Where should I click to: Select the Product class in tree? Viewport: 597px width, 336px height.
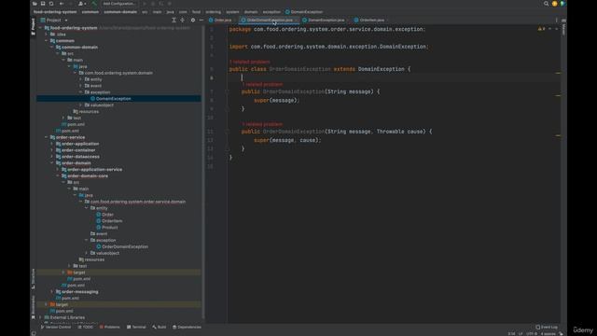[x=110, y=228]
